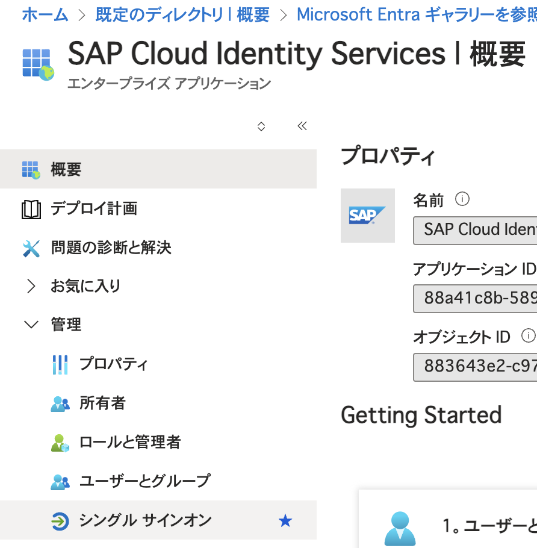Click the info icon beside オブジェクト ID

(528, 336)
